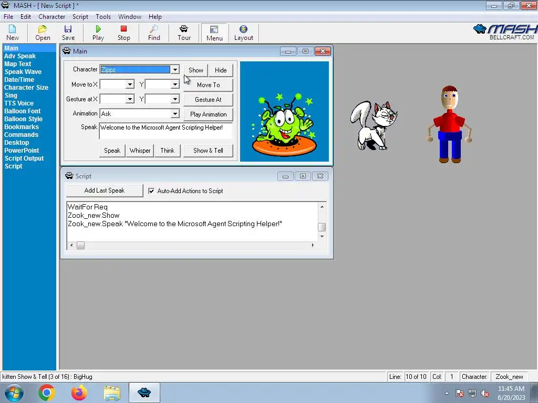Toggle the Menu panel toolbar button
The width and height of the screenshot is (538, 403).
pos(214,33)
